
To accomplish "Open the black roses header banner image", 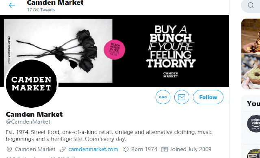I will coord(115,51).
